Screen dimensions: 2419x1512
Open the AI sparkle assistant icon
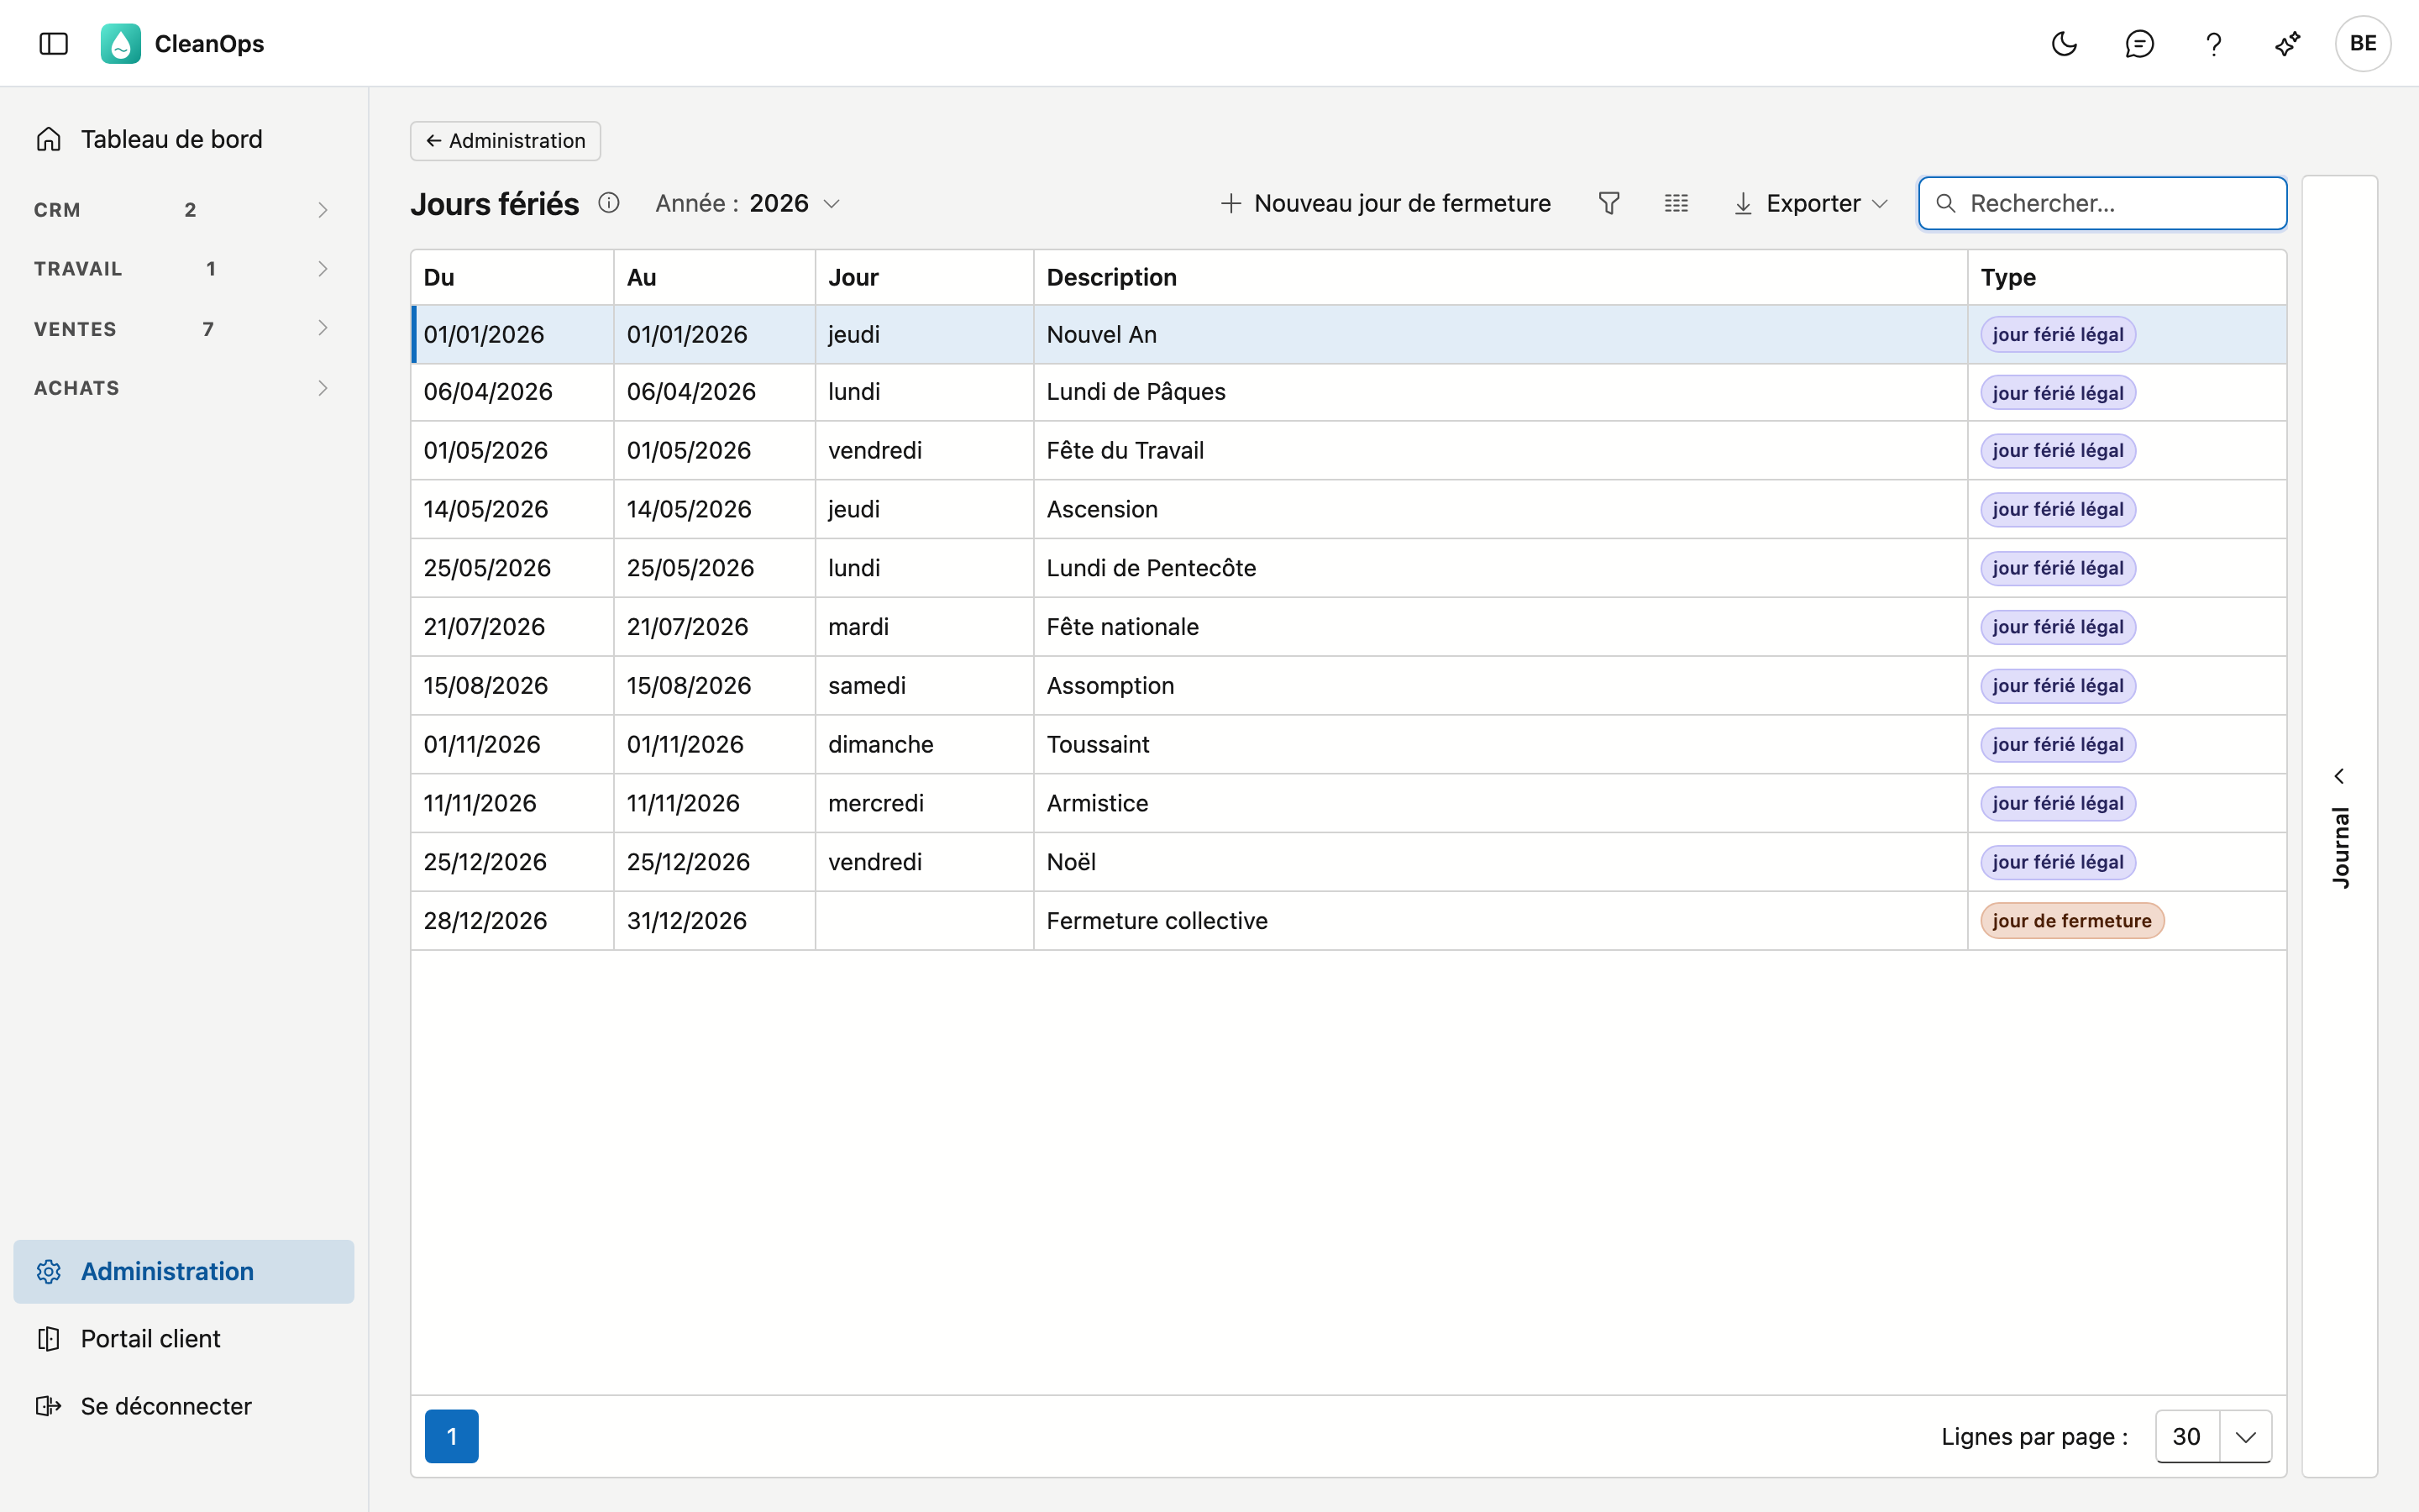pyautogui.click(x=2287, y=43)
